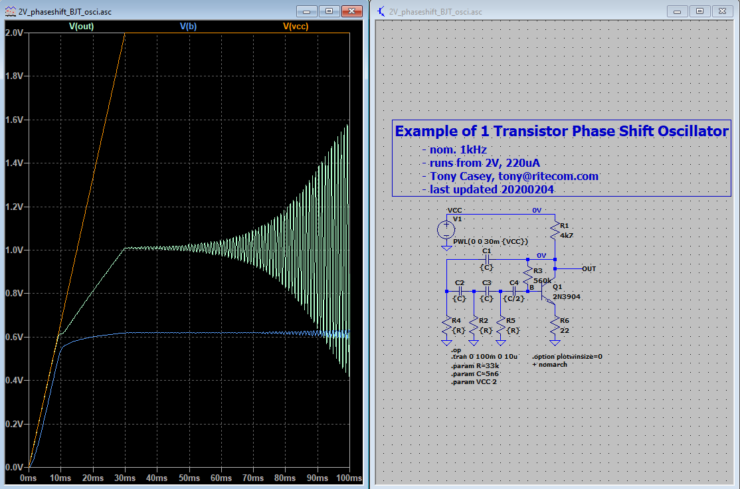Click the 2N3904 transistor model text
The height and width of the screenshot is (489, 740).
point(567,297)
